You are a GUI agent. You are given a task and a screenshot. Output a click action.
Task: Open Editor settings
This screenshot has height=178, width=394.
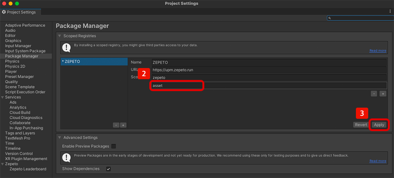click(10, 36)
